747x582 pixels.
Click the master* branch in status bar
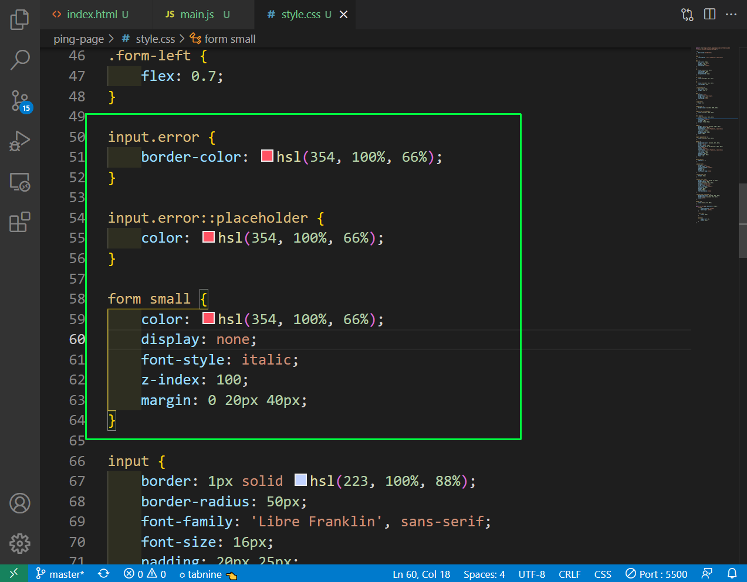[60, 574]
